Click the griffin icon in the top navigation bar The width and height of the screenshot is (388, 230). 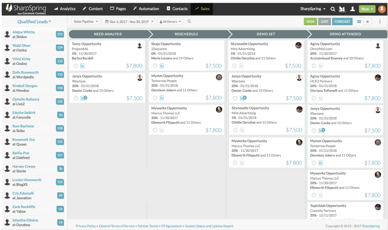342,8
